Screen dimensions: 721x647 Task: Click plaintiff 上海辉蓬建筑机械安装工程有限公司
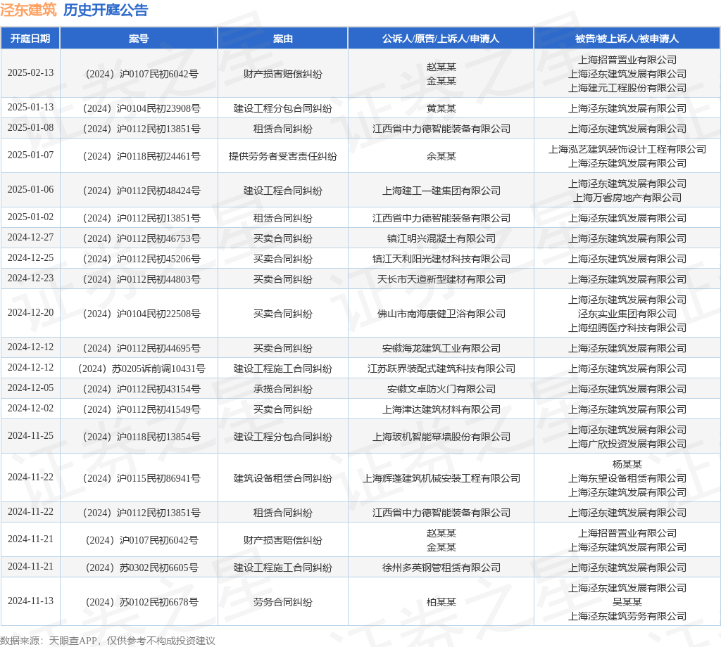(x=441, y=478)
